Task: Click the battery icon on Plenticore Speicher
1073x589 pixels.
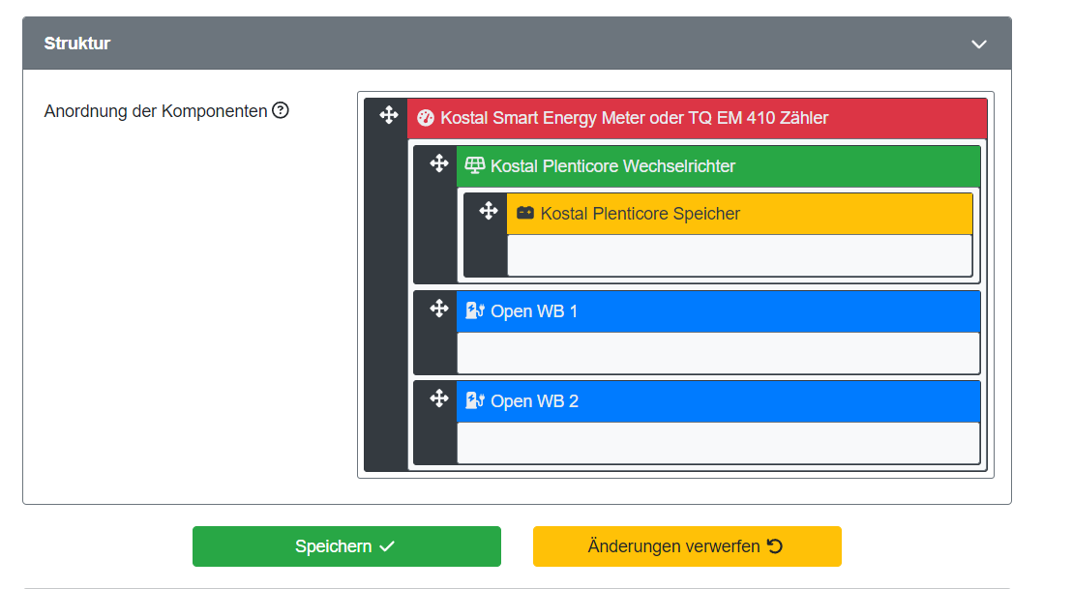Action: coord(525,213)
